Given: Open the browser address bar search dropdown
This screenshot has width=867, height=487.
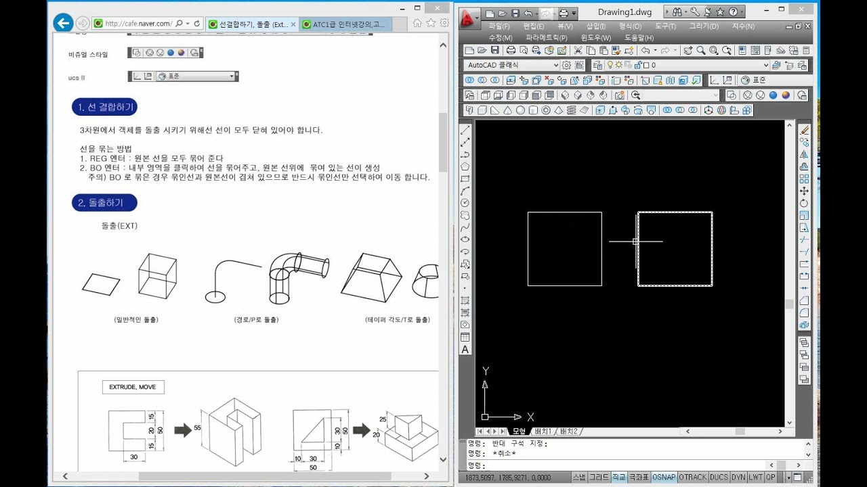Looking at the screenshot, I should point(188,23).
